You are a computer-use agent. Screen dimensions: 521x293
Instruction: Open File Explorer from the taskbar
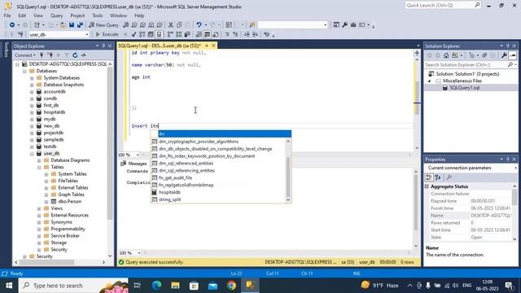pos(175,286)
